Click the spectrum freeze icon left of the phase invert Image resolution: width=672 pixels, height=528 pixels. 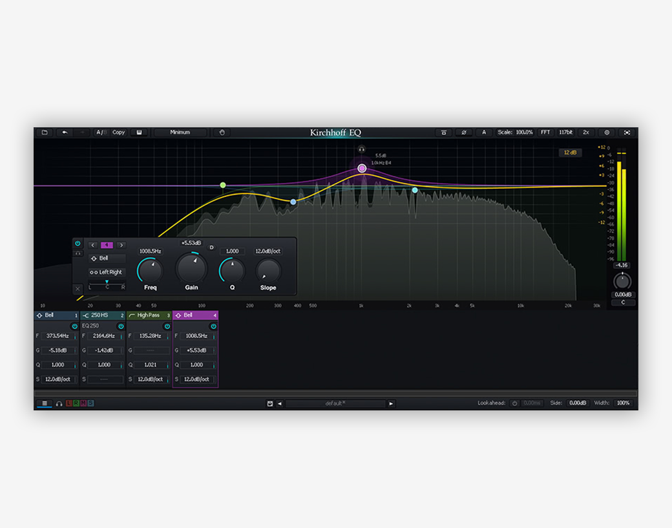pos(443,132)
